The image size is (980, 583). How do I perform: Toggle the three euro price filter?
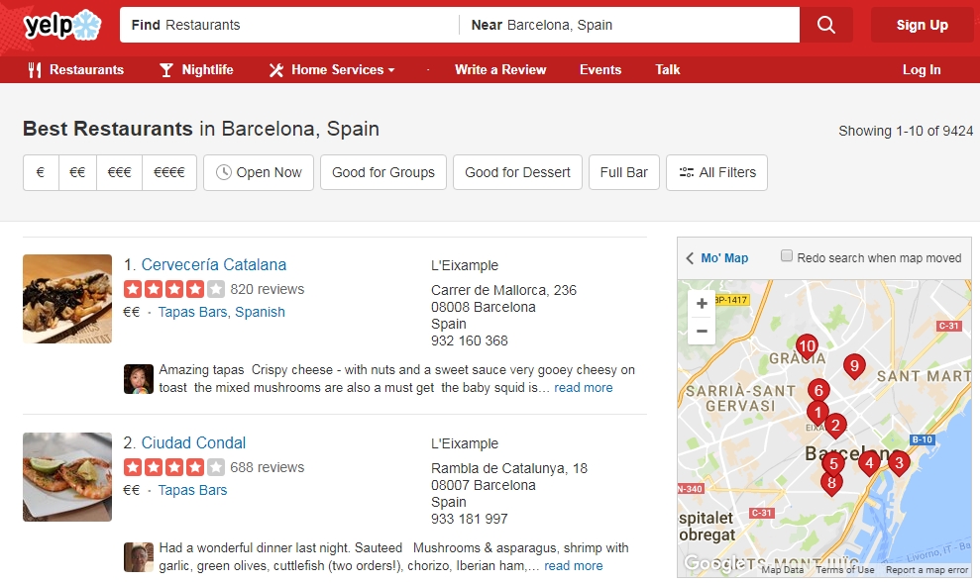[119, 172]
